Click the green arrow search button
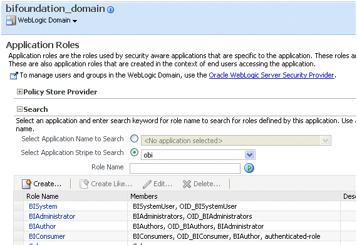The height and width of the screenshot is (245, 357). pos(249,168)
